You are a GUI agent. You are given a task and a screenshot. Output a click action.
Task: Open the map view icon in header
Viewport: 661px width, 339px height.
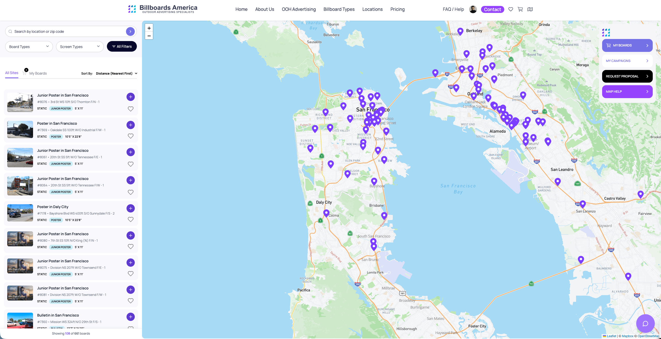(x=530, y=9)
